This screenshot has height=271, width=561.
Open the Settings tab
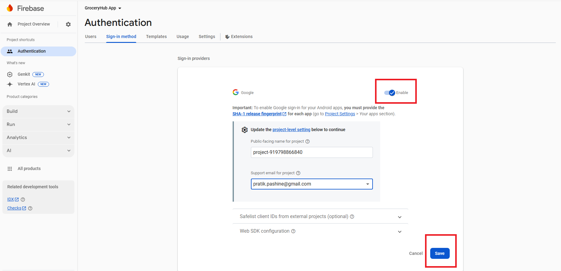[x=207, y=37]
